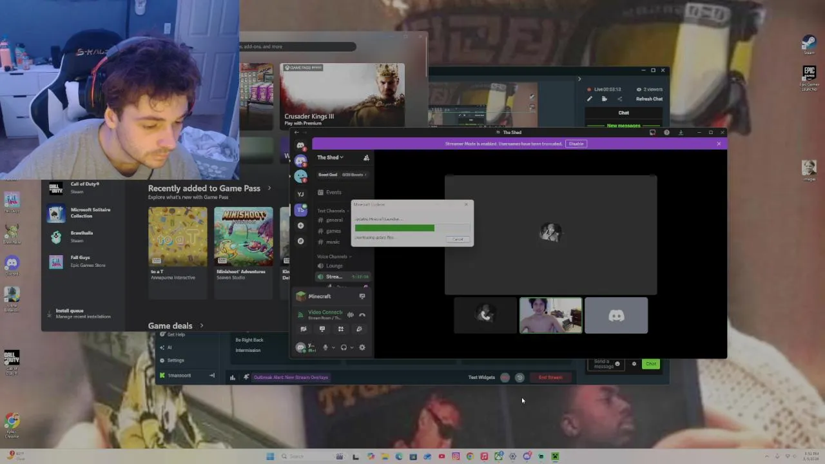Screen dimensions: 825x464
Task: Open the Streamlabs chat settings gear
Action: click(634, 364)
